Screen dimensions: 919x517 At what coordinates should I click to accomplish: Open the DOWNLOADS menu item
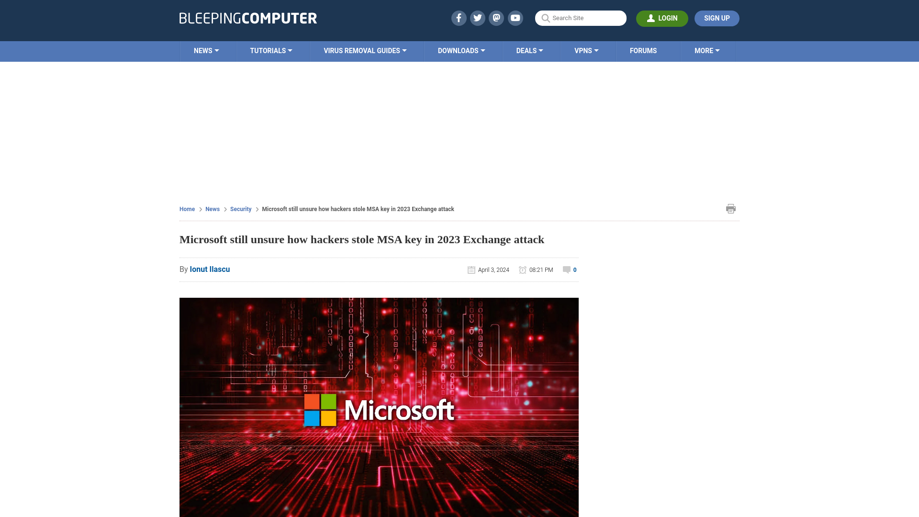coord(461,50)
